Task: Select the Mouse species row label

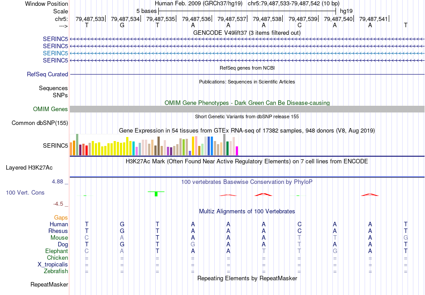Action: pos(59,238)
